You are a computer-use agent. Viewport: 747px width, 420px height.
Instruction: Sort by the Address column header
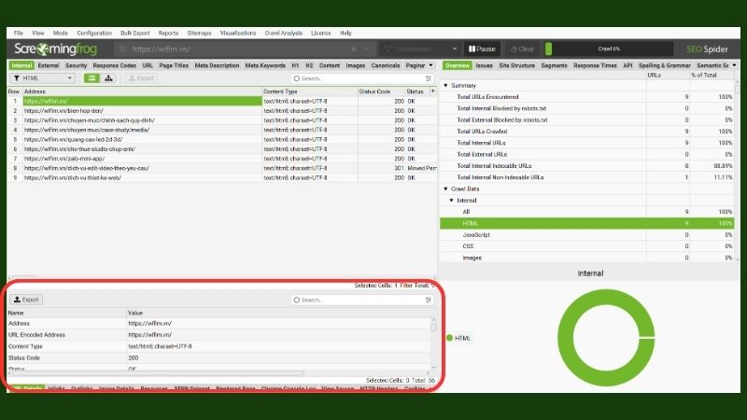[143, 91]
